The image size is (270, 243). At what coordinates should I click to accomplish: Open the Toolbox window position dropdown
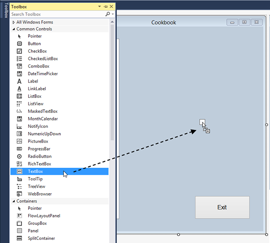(99, 6)
